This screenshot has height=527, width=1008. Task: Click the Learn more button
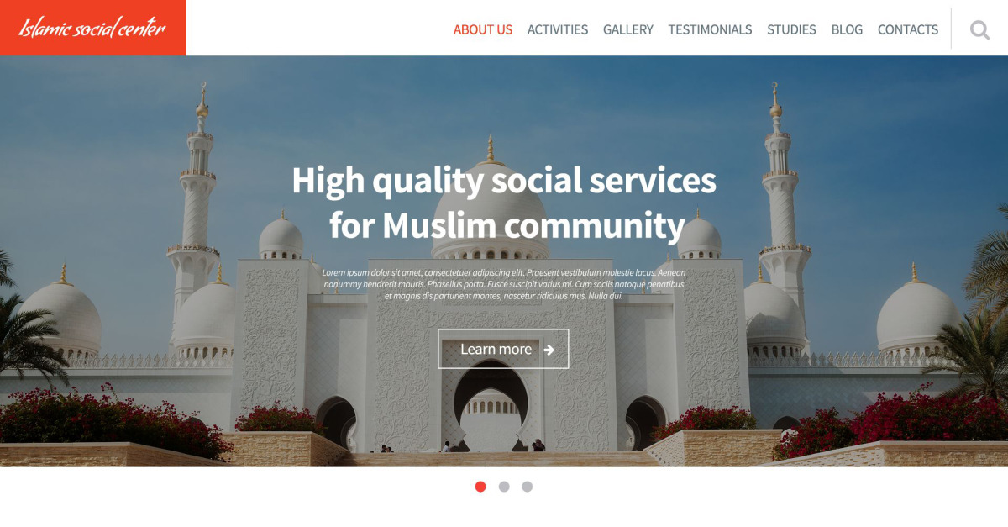(503, 349)
